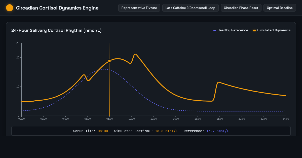
Task: Click the orange sun logo icon
Action: 10,8
